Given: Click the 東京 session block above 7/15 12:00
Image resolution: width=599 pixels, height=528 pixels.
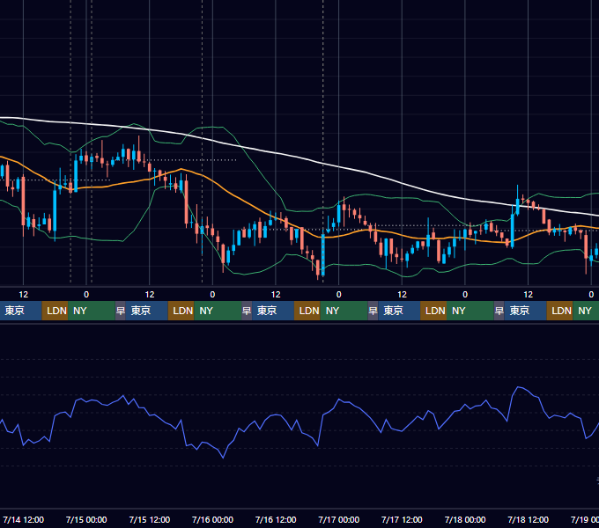Looking at the screenshot, I should tap(147, 311).
